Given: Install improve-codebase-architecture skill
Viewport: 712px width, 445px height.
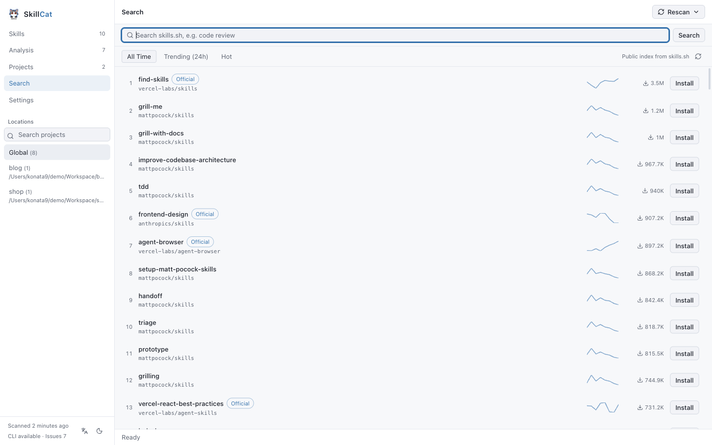Looking at the screenshot, I should [684, 164].
